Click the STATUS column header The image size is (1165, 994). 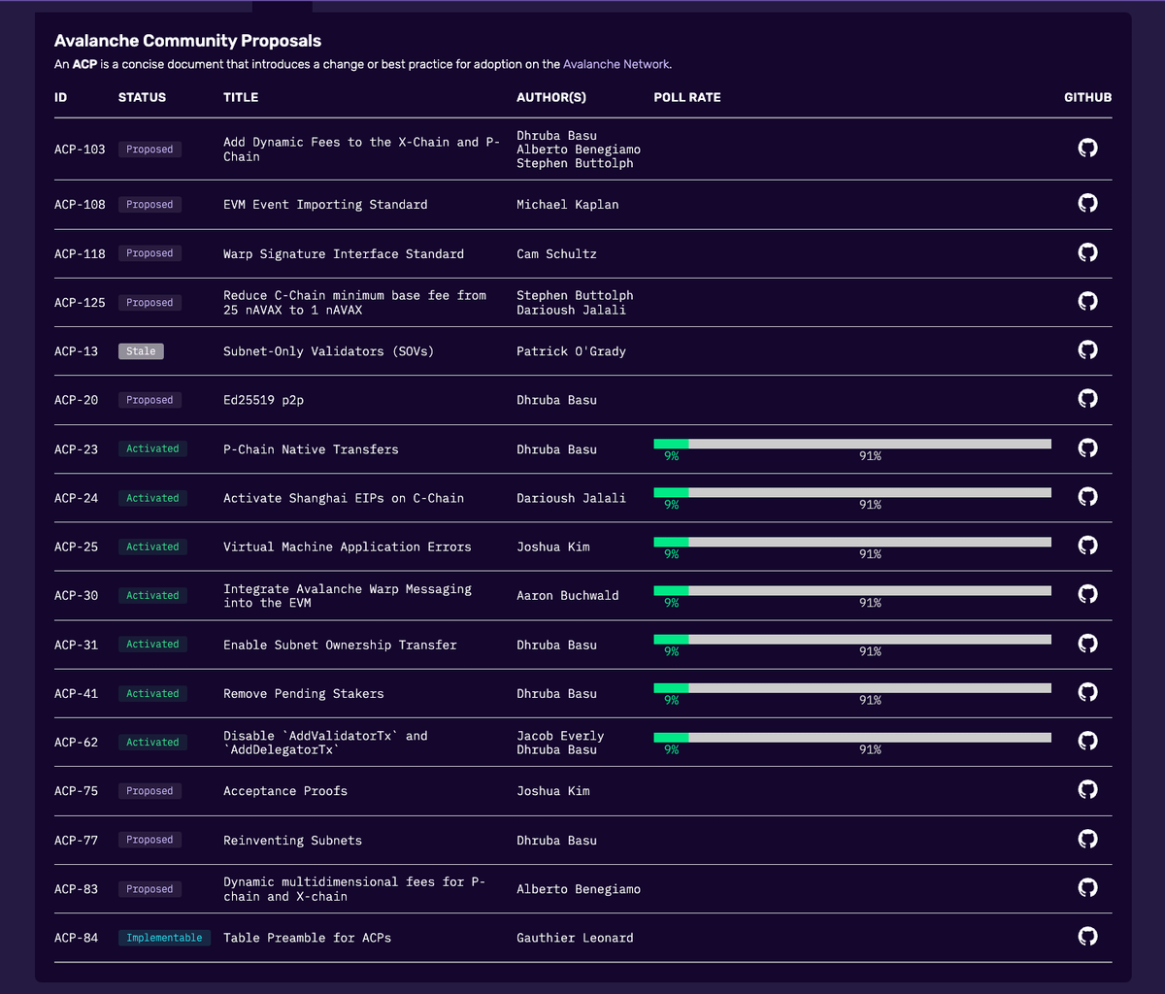[x=142, y=97]
